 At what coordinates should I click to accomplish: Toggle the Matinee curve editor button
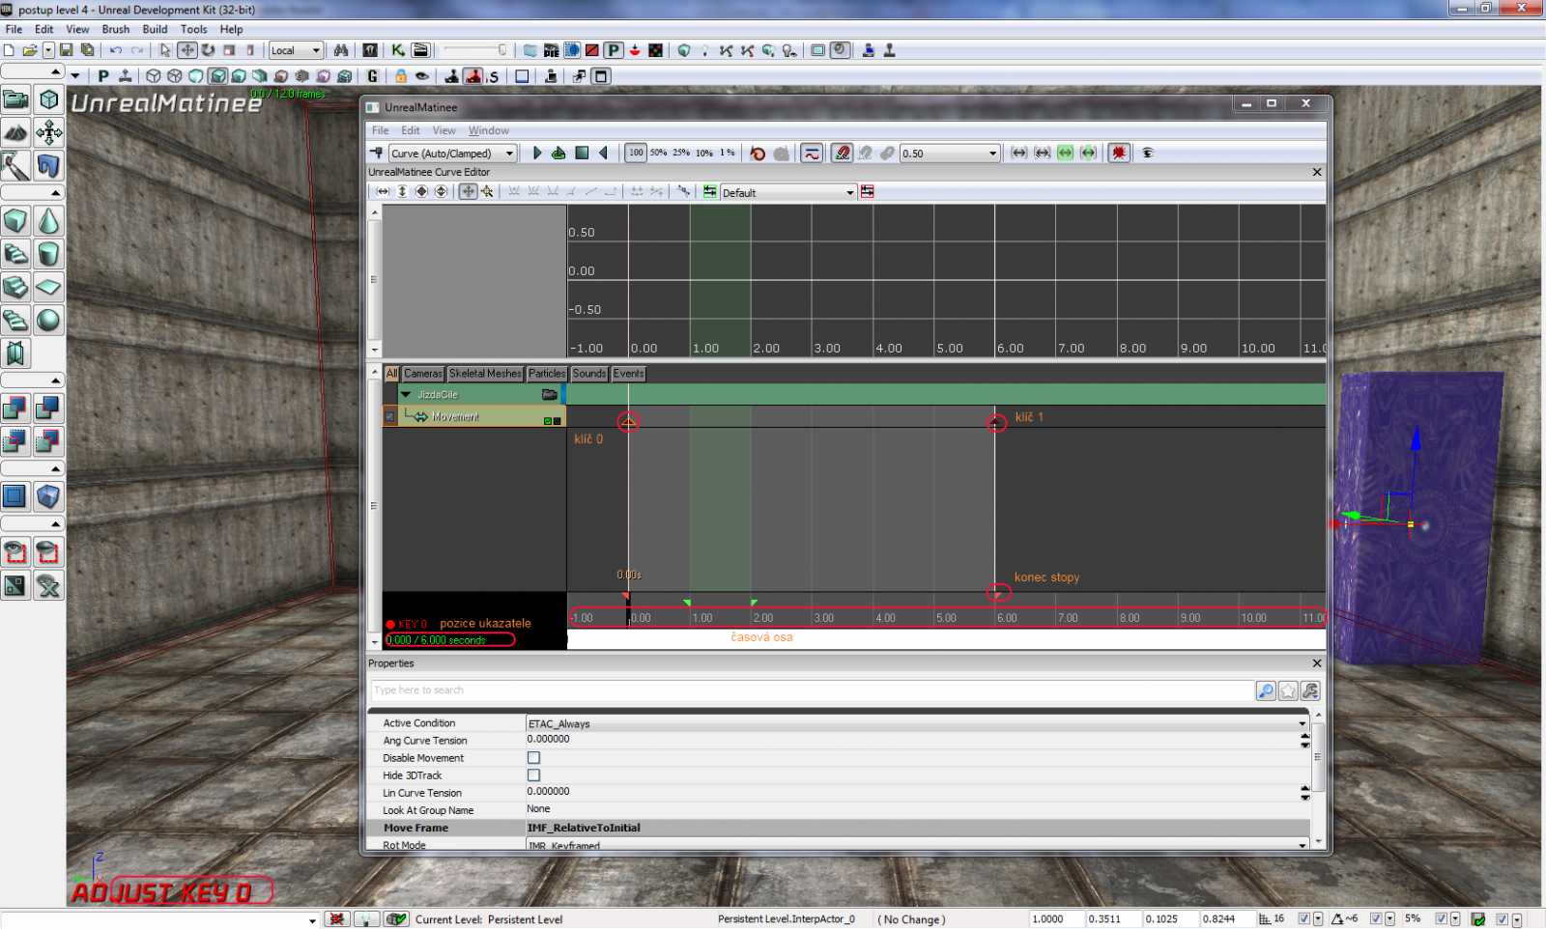(812, 153)
